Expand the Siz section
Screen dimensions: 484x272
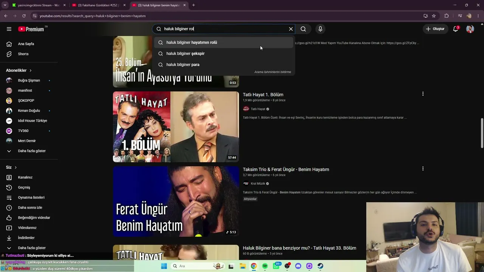[x=11, y=167]
